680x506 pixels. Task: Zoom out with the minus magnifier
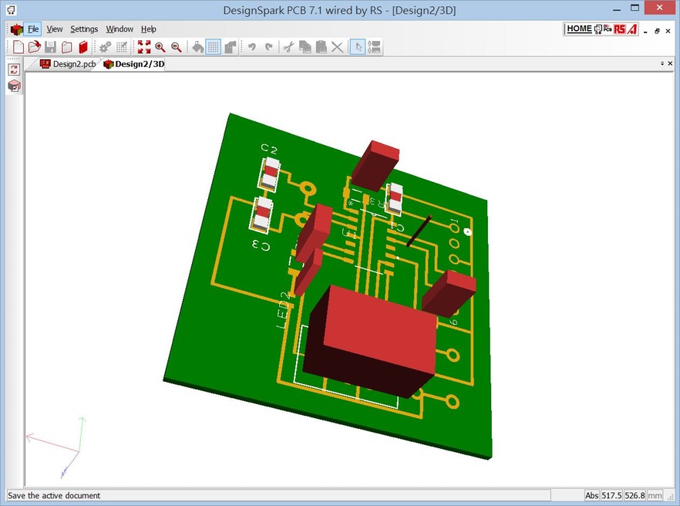(176, 47)
